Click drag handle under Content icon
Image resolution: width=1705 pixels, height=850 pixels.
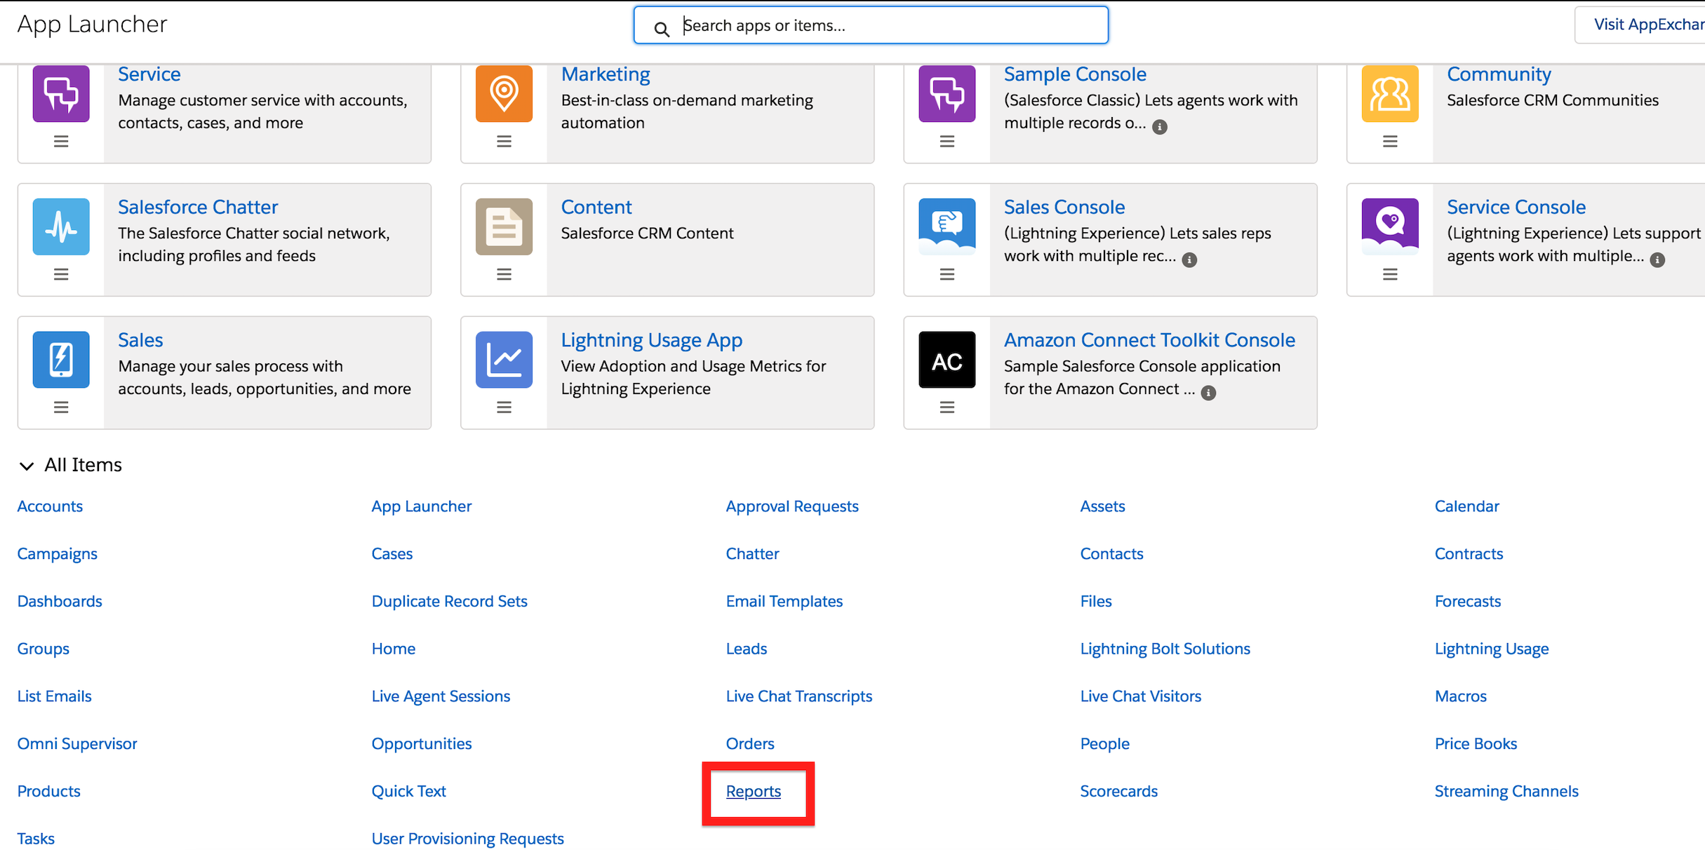pyautogui.click(x=504, y=274)
